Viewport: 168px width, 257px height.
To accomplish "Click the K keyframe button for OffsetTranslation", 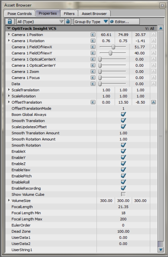I will pos(93,102).
